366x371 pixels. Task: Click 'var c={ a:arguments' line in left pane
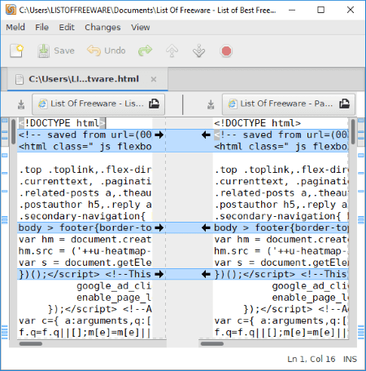tap(85, 321)
